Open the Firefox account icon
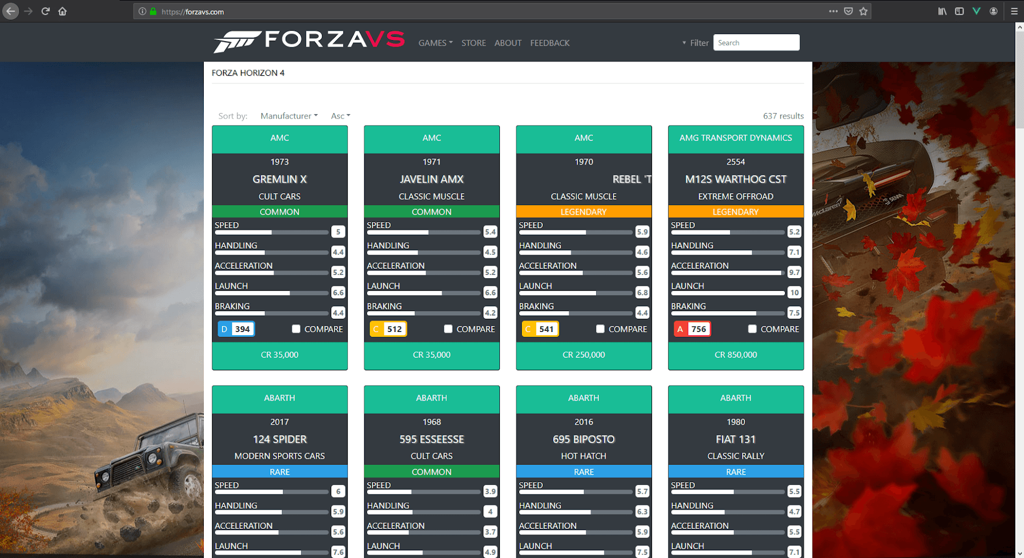Viewport: 1024px width, 558px height. 993,11
